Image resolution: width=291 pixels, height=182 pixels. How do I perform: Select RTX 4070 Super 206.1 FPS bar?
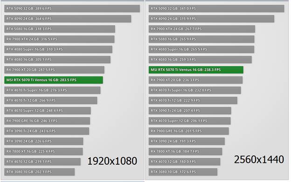pos(189,121)
